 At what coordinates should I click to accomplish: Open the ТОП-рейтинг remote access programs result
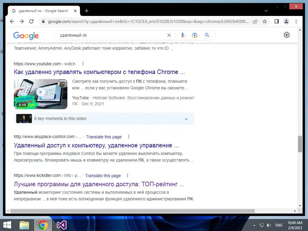(x=99, y=184)
